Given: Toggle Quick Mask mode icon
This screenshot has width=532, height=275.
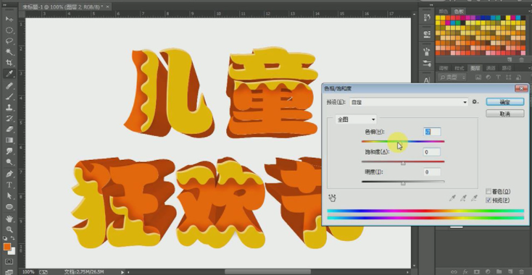Looking at the screenshot, I should [9, 261].
